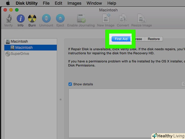185x139 pixels.
Task: Select SuperDrive in the sidebar
Action: coord(30,54)
